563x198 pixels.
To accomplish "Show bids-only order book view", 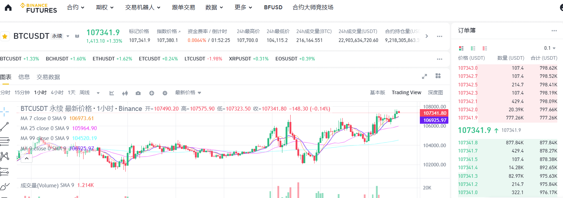I will click(x=473, y=48).
